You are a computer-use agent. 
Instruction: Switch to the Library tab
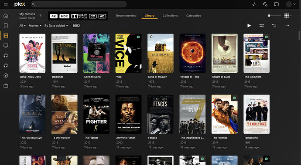[x=150, y=16]
